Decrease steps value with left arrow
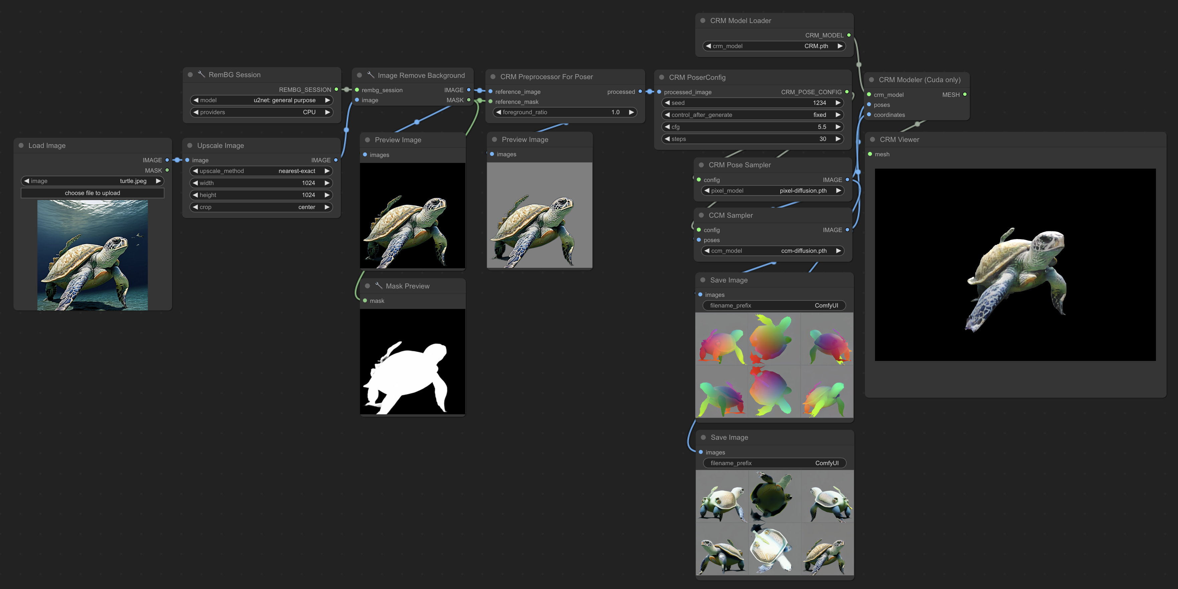 667,139
